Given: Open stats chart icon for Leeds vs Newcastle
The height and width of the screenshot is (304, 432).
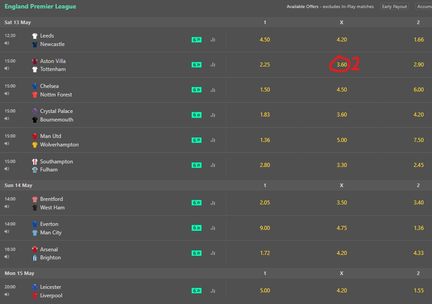Looking at the screenshot, I should point(213,40).
